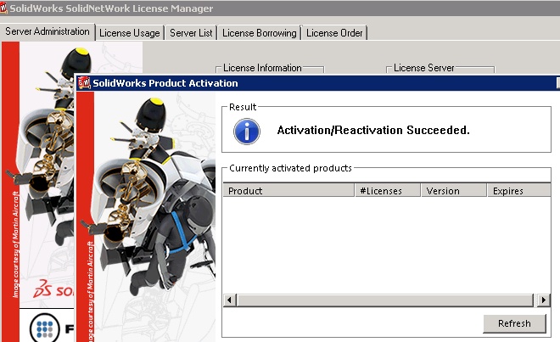Viewport: 560px width, 342px height.
Task: Click the Product column header
Action: click(x=288, y=190)
